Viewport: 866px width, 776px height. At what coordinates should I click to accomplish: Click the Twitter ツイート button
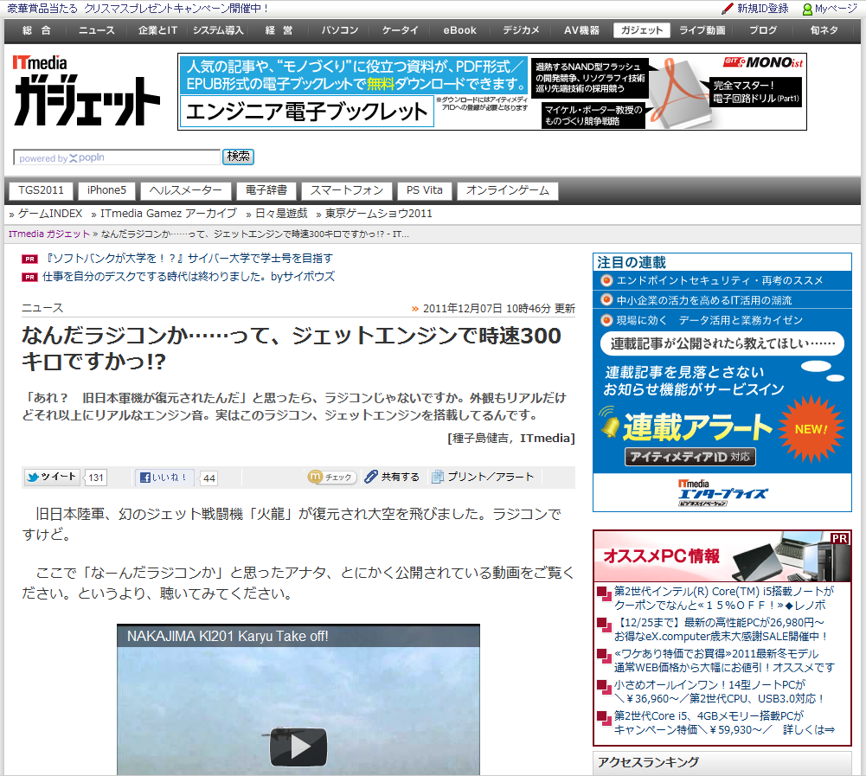point(52,478)
